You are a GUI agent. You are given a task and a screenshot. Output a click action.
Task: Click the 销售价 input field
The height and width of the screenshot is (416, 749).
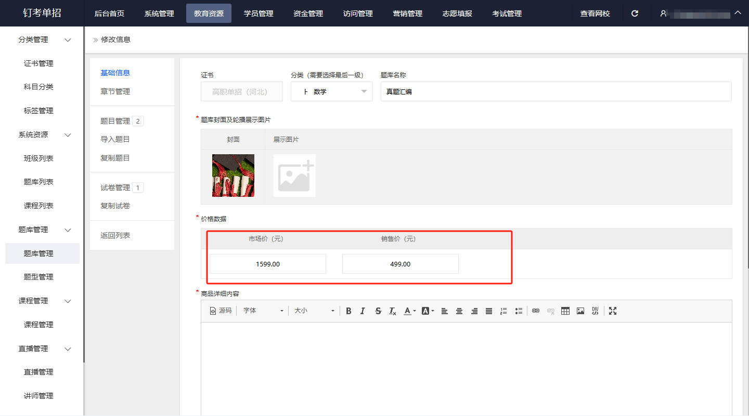point(401,264)
